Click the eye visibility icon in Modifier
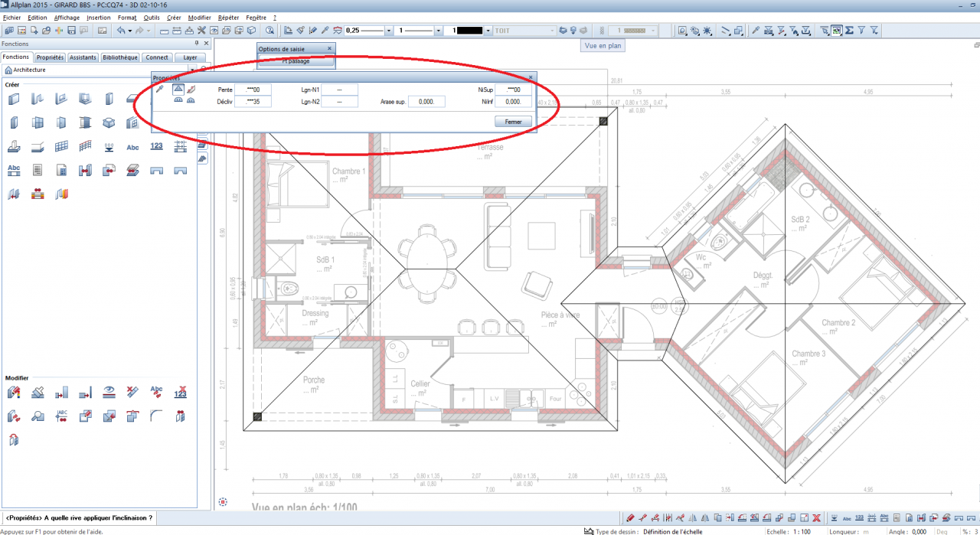 (109, 393)
